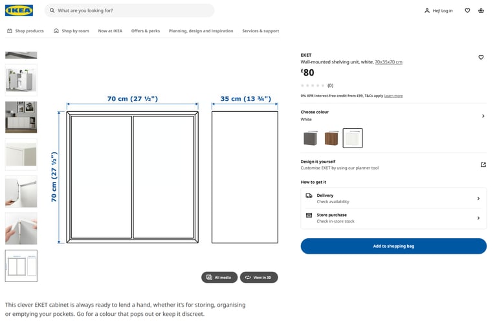The image size is (497, 321).
Task: Click the Hej! Log in profile icon
Action: (427, 10)
